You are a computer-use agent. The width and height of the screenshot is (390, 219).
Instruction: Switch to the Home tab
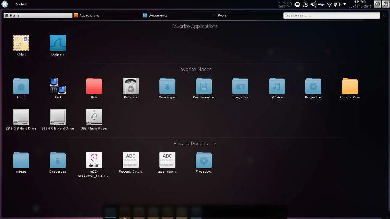tap(38, 15)
